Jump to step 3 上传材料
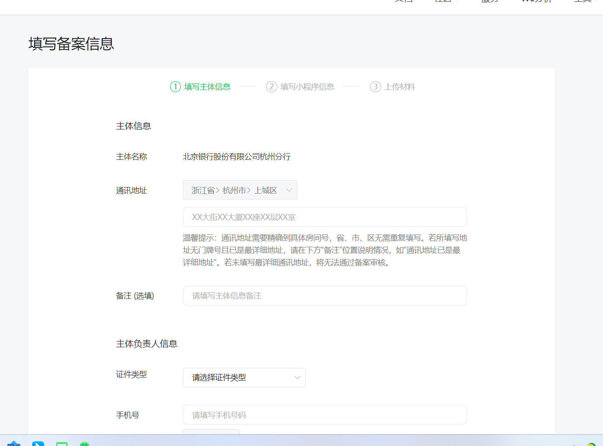 [x=392, y=86]
